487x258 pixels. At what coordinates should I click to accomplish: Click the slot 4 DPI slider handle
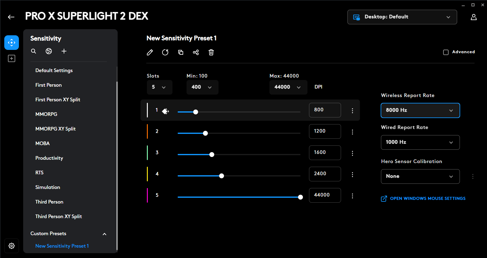[x=222, y=176]
